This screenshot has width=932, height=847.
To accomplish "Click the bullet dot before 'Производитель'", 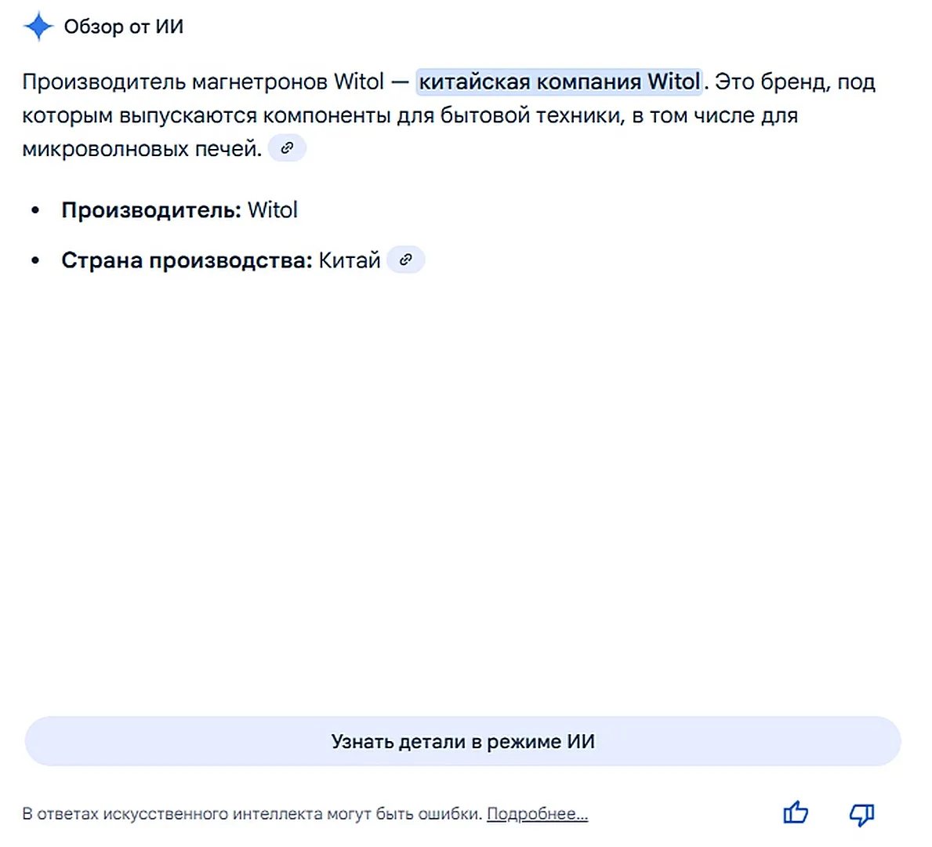I will [x=35, y=211].
